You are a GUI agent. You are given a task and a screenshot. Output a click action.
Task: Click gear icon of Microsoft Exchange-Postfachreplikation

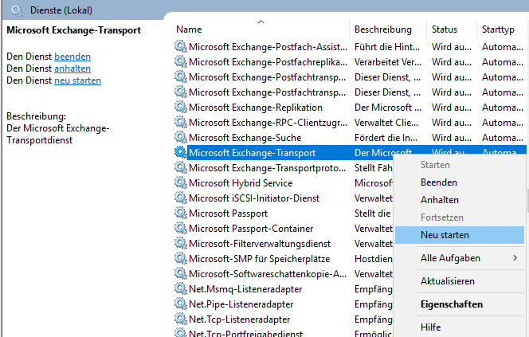point(181,61)
